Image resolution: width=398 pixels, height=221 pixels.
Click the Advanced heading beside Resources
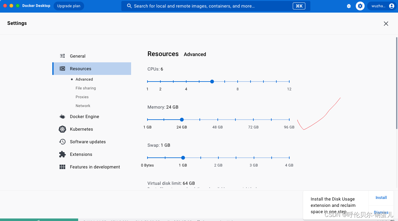pos(195,54)
